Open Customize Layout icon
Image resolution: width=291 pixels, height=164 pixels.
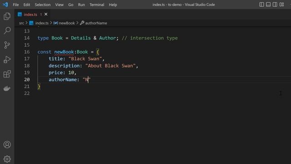(x=281, y=5)
